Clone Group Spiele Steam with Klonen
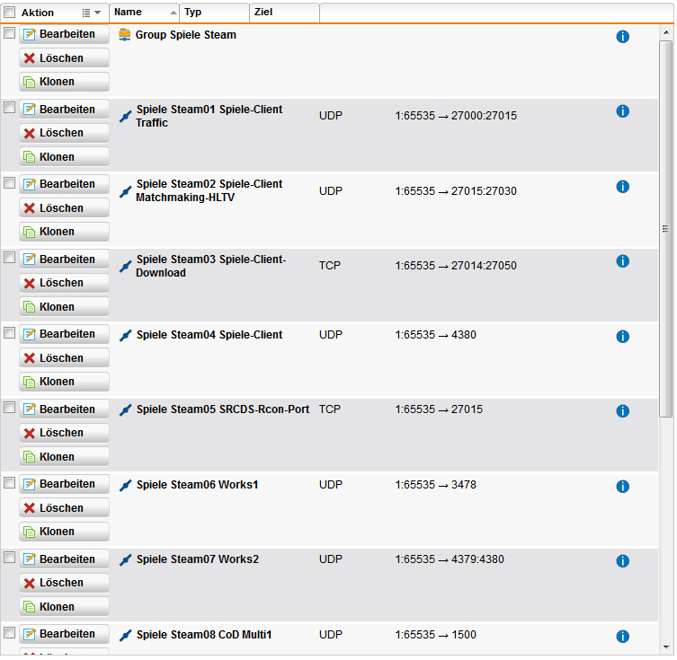The height and width of the screenshot is (660, 677). 64,82
